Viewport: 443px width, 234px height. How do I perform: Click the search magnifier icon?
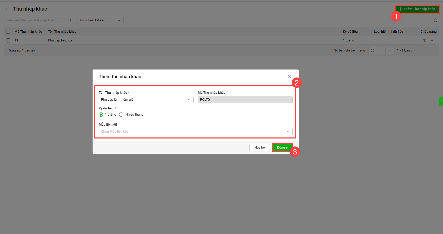pos(70,20)
